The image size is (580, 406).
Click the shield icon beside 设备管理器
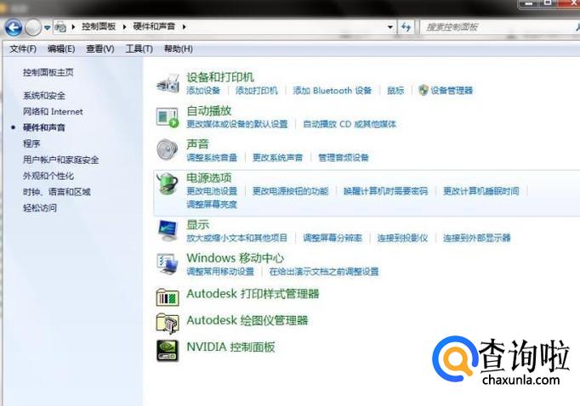click(x=424, y=90)
